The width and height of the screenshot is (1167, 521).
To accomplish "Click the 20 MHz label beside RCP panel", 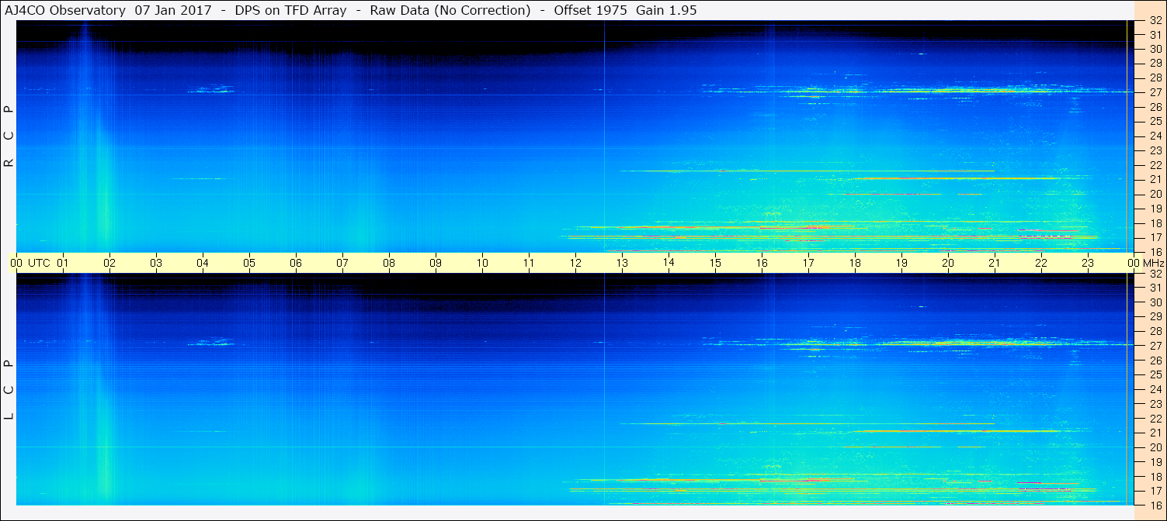I will [1155, 194].
